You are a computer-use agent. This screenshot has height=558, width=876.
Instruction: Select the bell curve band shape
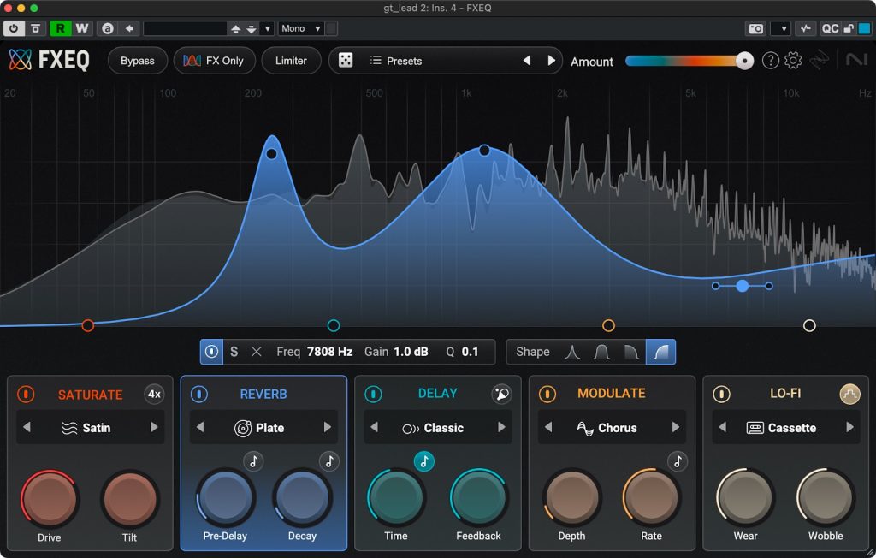572,352
